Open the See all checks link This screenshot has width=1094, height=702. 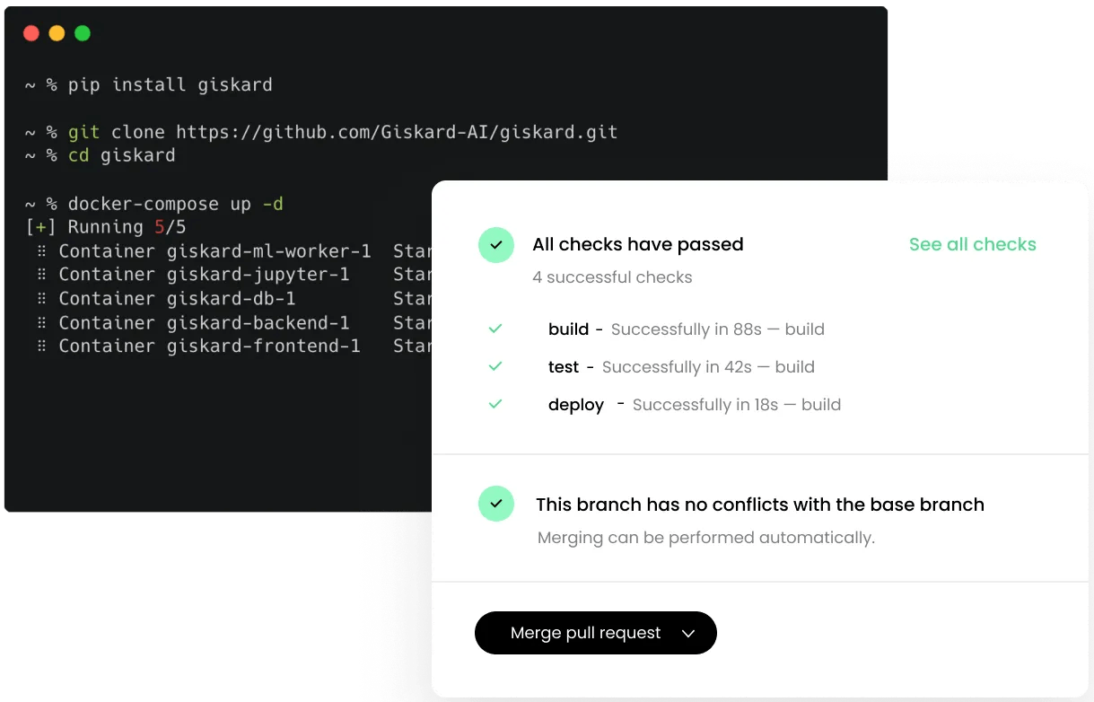973,244
